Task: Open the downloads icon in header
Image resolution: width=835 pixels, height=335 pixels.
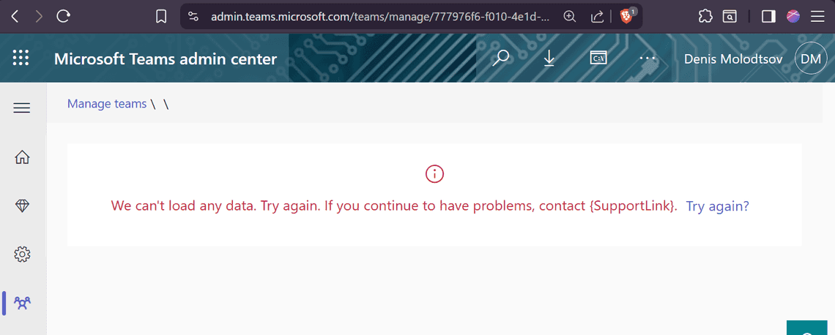Action: point(549,59)
